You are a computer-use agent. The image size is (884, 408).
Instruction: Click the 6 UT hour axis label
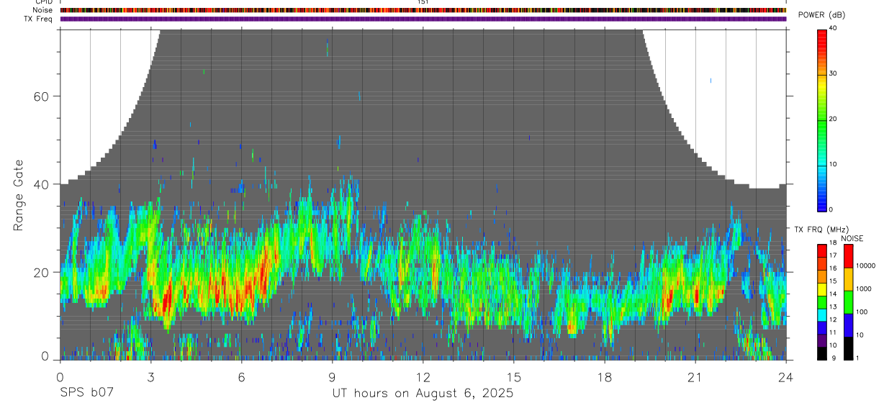(241, 377)
